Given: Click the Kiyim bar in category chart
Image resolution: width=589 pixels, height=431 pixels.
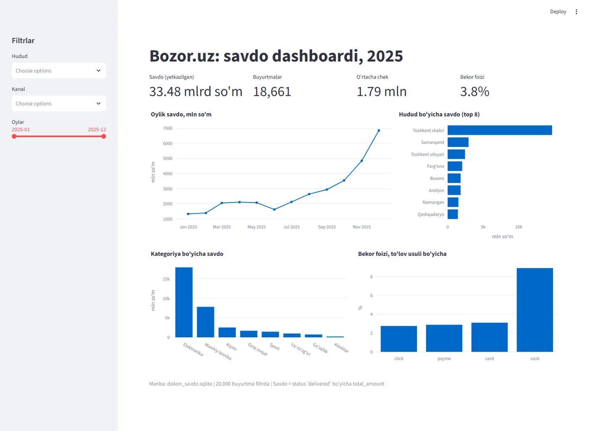Looking at the screenshot, I should [x=227, y=332].
